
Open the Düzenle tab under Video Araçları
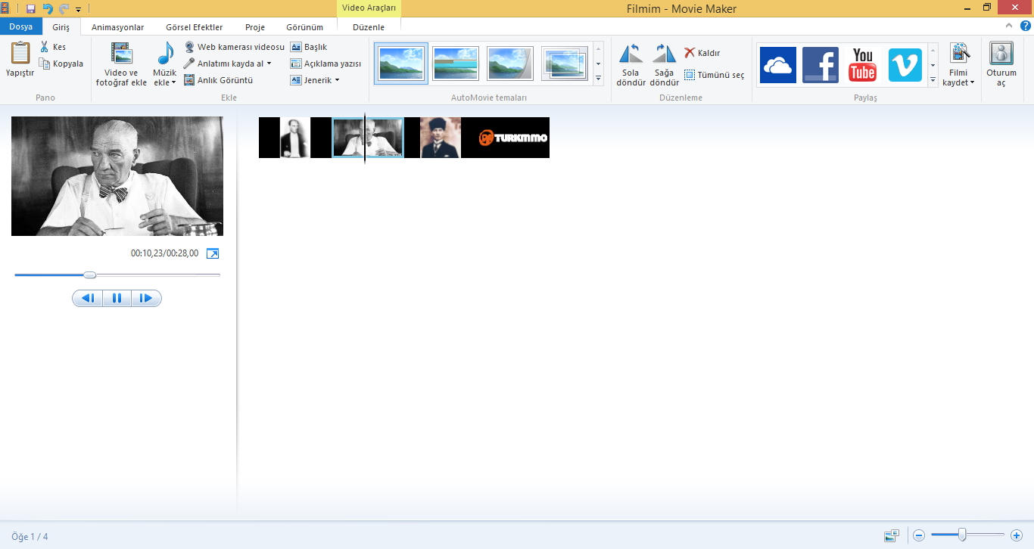coord(369,27)
